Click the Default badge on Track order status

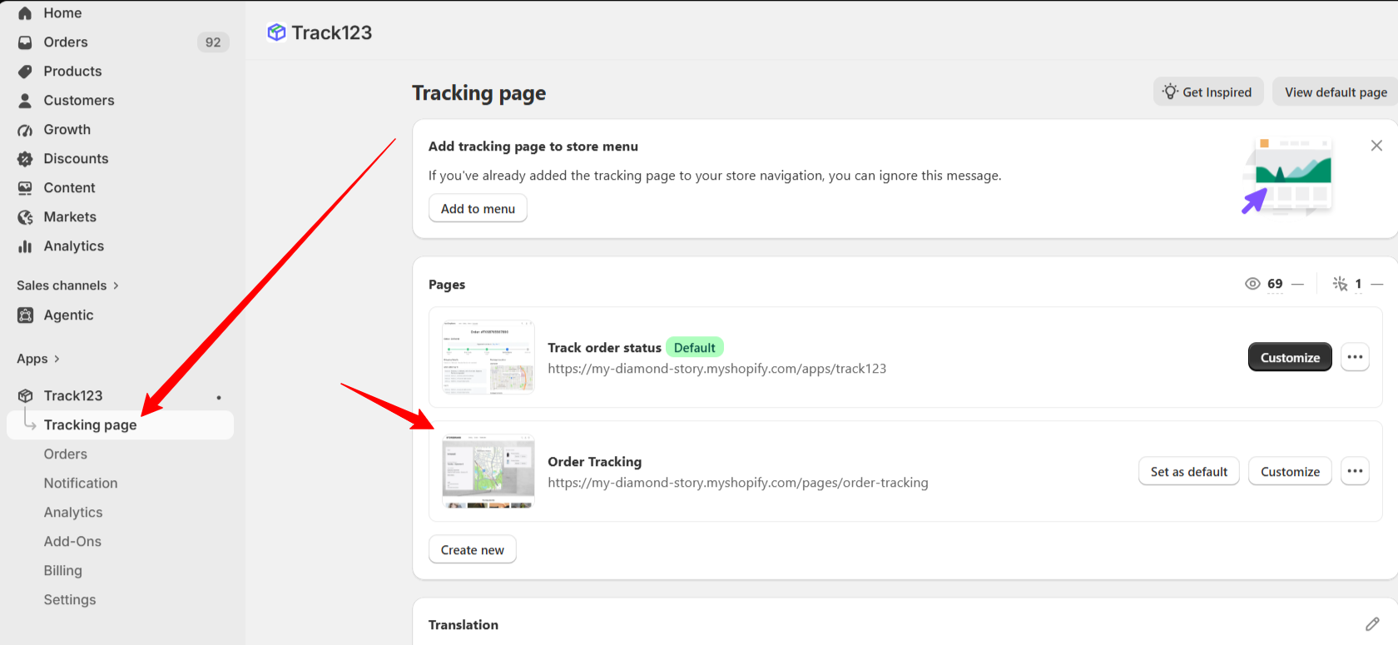click(x=695, y=347)
